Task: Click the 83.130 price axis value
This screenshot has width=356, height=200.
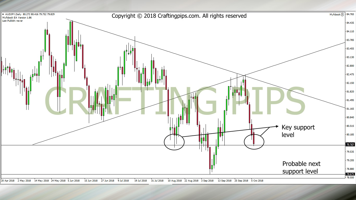Action: [x=350, y=57]
